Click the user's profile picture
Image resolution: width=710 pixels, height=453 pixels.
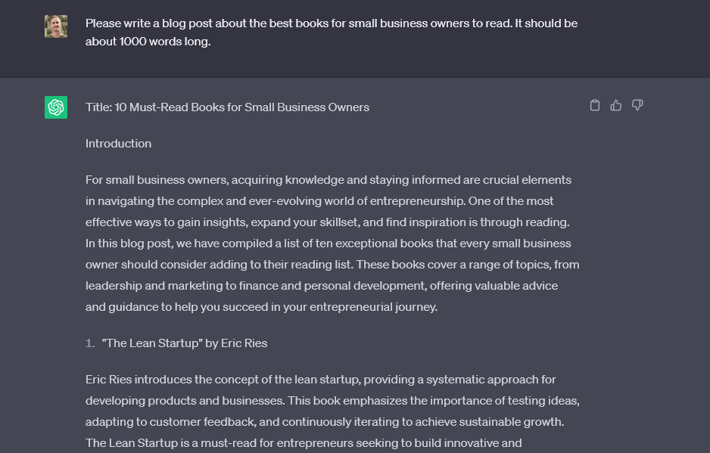55,23
